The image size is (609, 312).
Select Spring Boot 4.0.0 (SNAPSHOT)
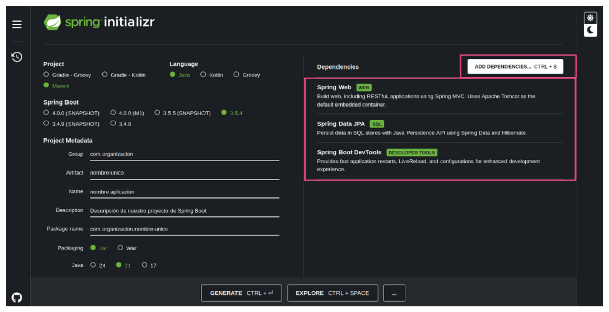pos(72,113)
